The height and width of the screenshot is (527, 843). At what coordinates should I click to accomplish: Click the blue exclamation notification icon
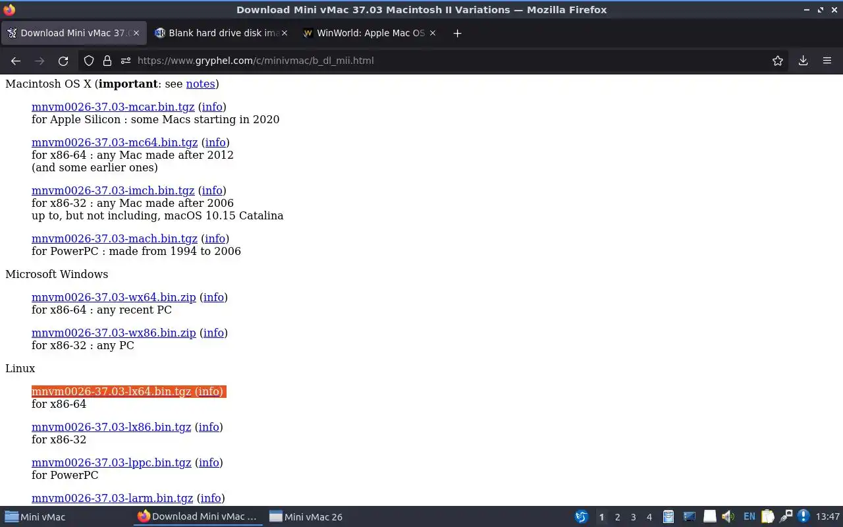point(803,516)
